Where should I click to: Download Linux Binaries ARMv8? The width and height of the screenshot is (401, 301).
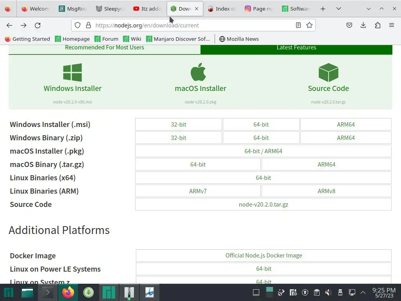coord(326,191)
